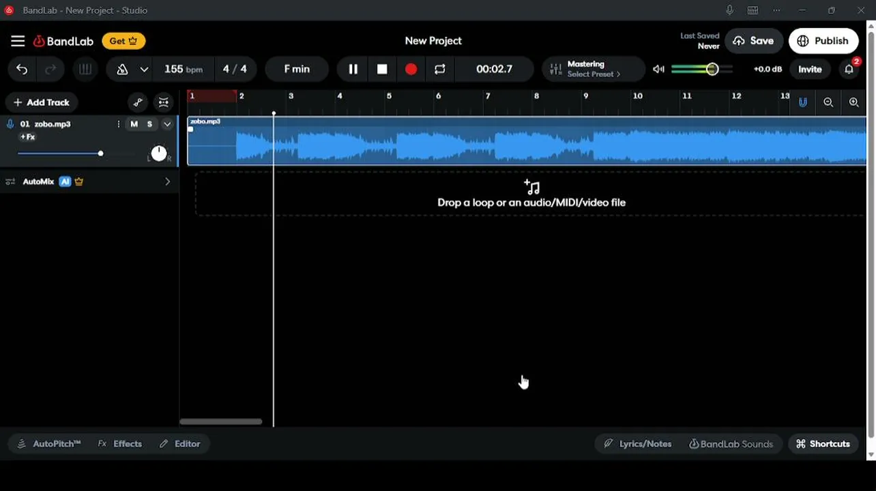Expand the AutoMix panel arrow
The height and width of the screenshot is (491, 876).
[x=168, y=181]
